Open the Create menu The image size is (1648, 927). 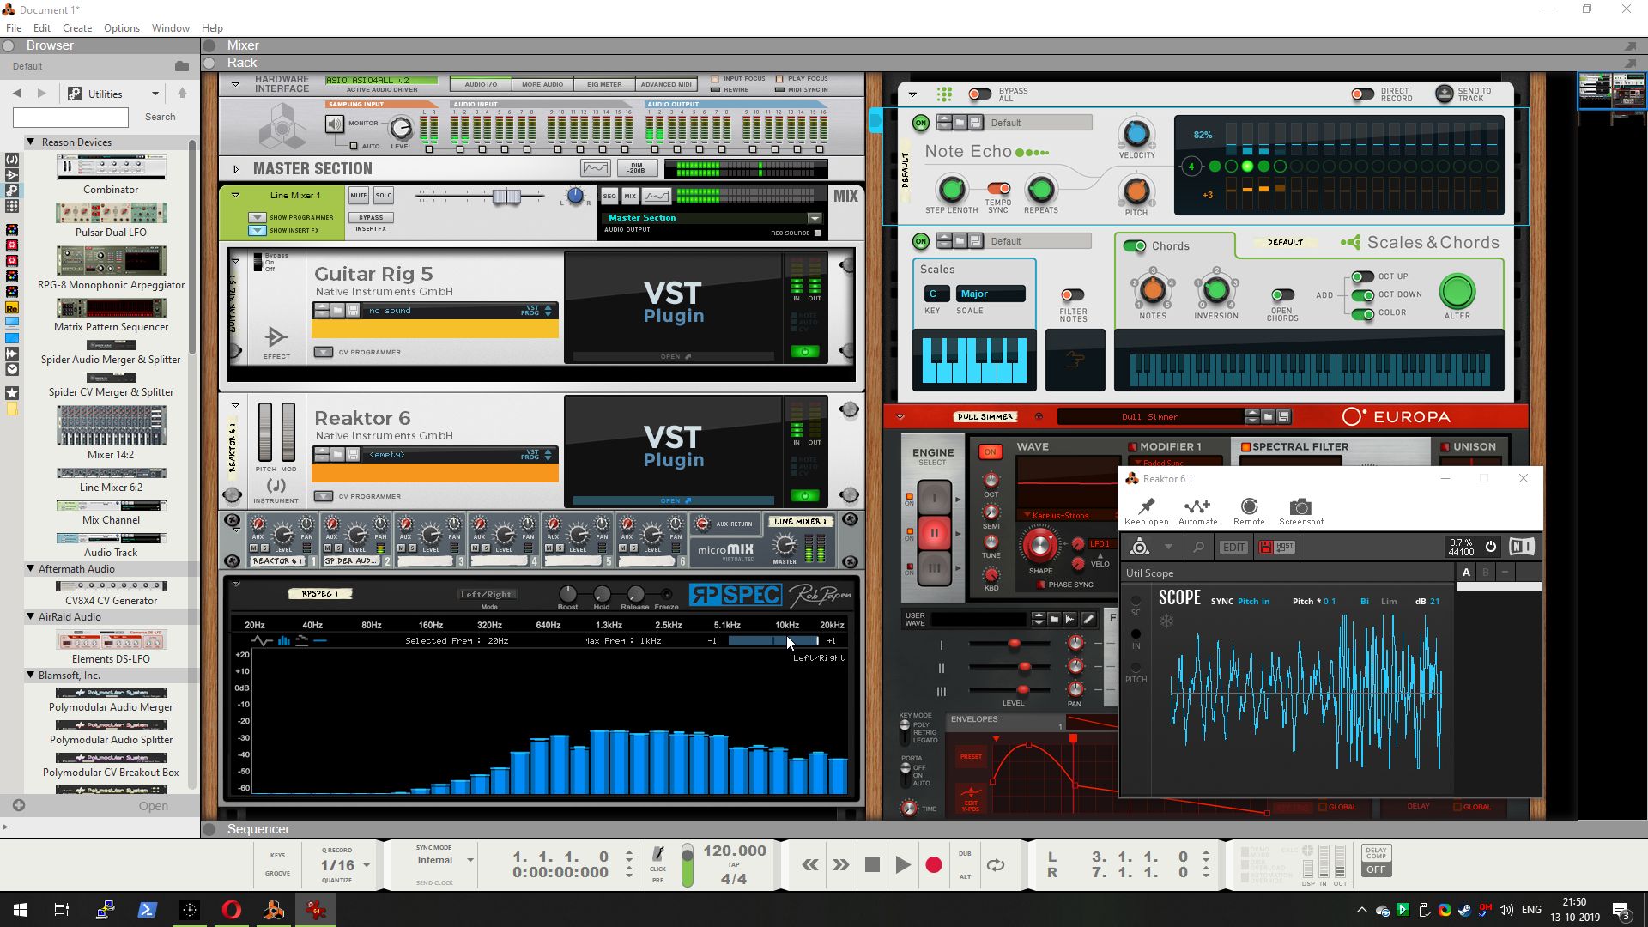pos(77,27)
